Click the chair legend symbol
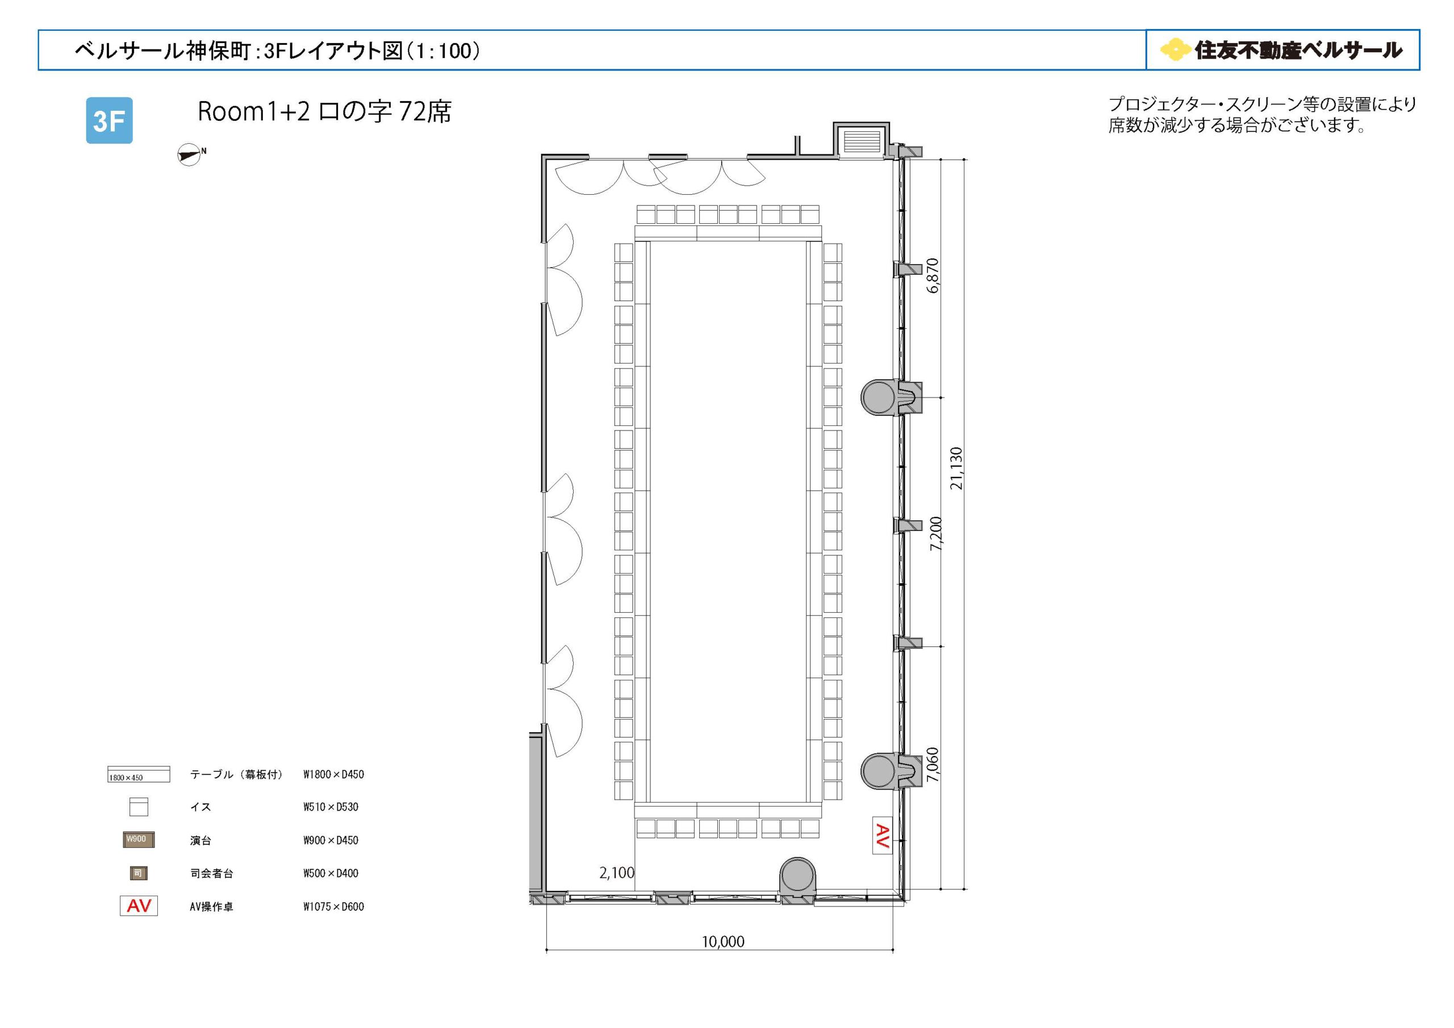 139,807
